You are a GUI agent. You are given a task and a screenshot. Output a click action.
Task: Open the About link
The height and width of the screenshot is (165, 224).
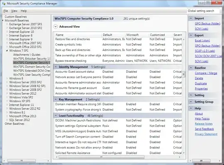pyautogui.click(x=199, y=114)
